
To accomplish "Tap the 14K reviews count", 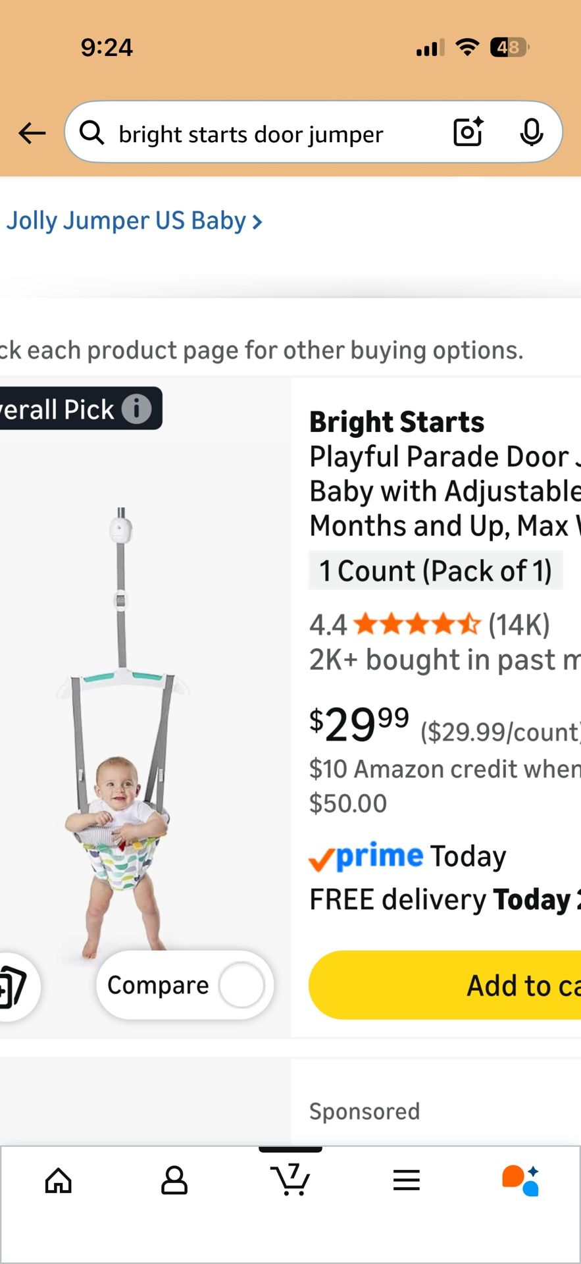I will click(518, 624).
